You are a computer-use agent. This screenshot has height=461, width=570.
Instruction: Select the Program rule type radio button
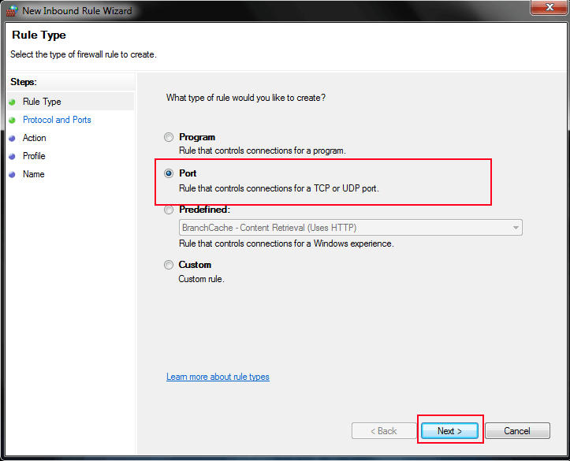pyautogui.click(x=169, y=137)
